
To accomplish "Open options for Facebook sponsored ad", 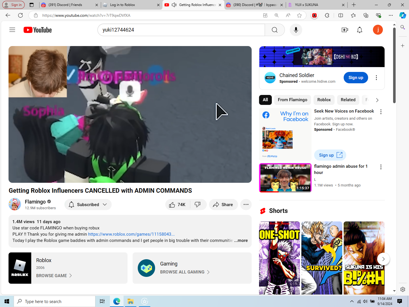I will click(381, 112).
